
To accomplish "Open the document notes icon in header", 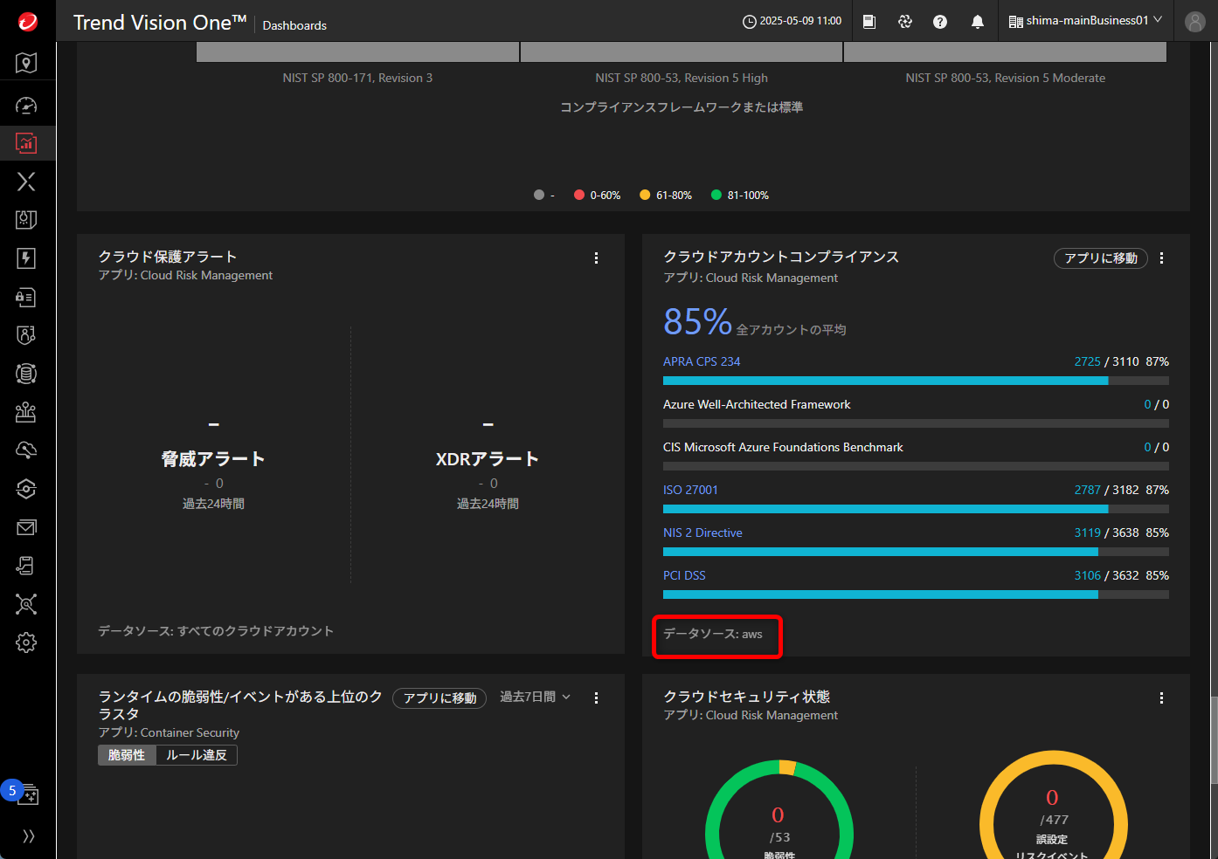I will pos(869,21).
